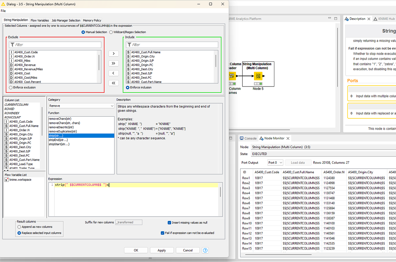Select Enforce exclusion radio button
The image size is (396, 262).
pos(11,88)
